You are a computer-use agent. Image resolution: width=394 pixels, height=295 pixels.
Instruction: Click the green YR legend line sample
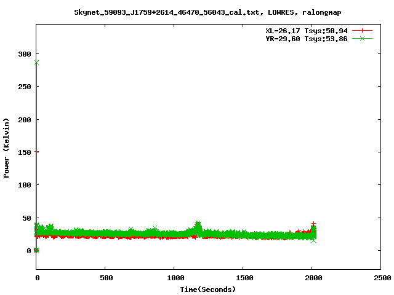pos(362,38)
